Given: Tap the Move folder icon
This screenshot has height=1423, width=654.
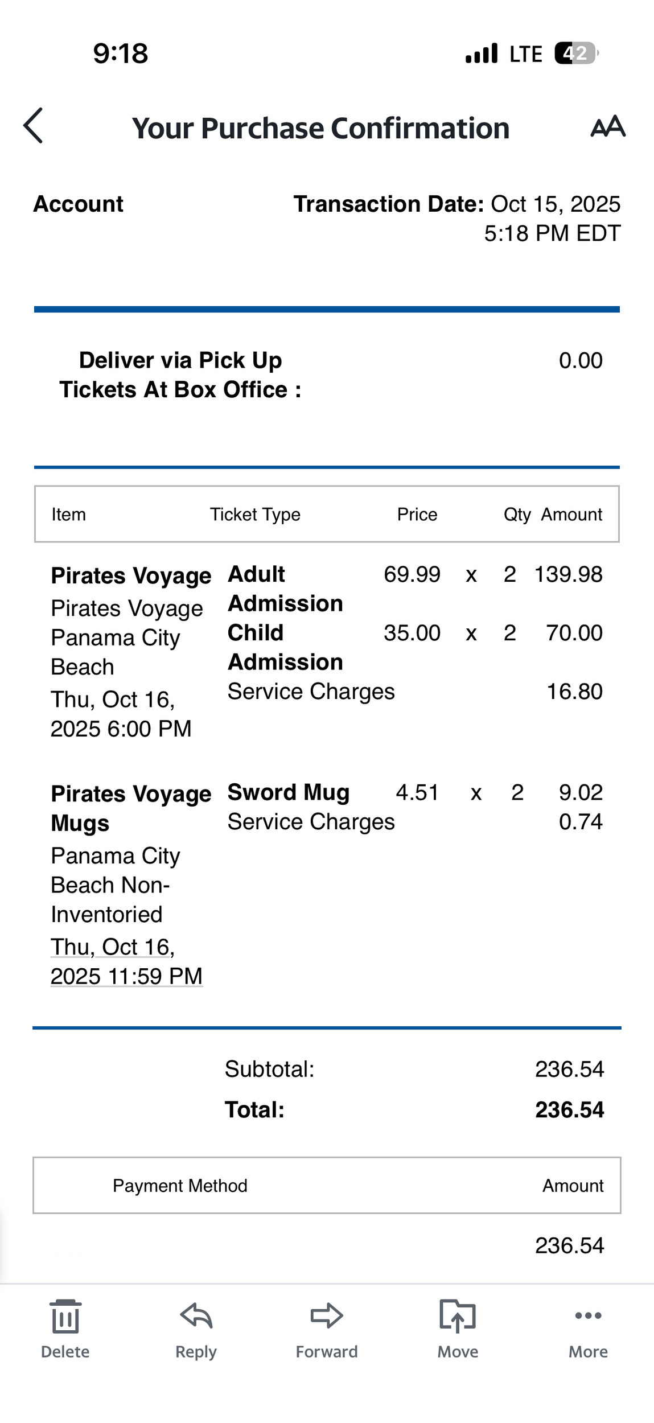Looking at the screenshot, I should 458,1317.
